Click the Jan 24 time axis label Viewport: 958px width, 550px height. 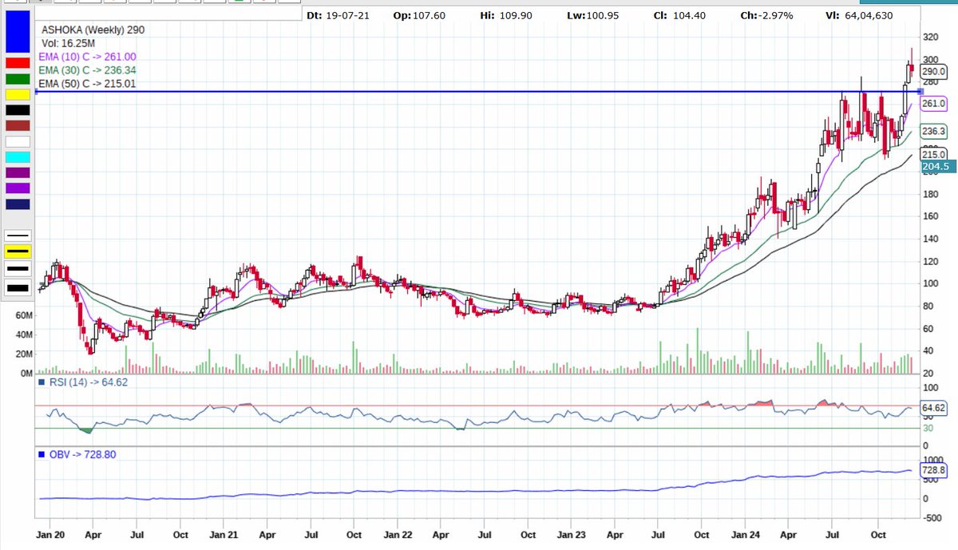tap(744, 534)
